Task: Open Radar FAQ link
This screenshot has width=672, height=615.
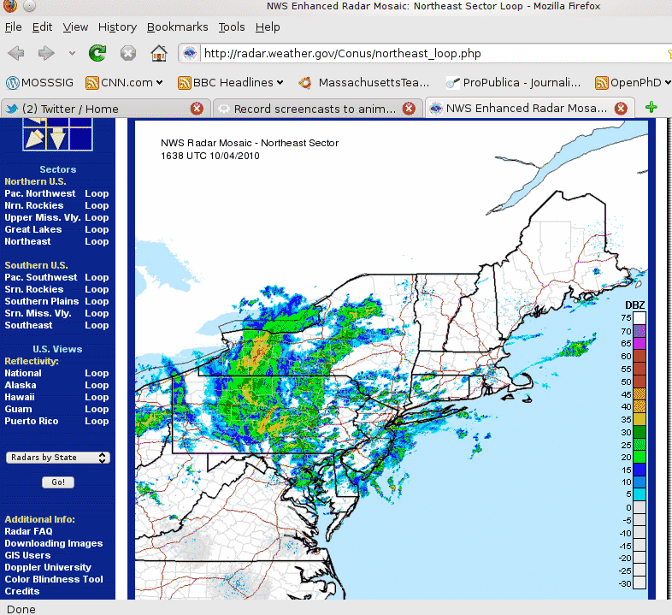Action: tap(29, 532)
